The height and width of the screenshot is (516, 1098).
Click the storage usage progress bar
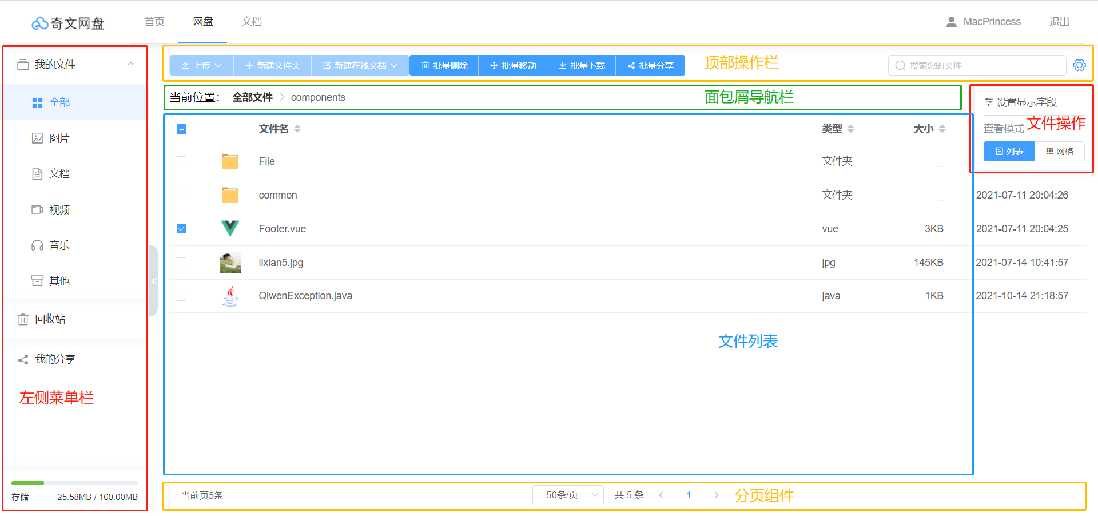[x=74, y=483]
